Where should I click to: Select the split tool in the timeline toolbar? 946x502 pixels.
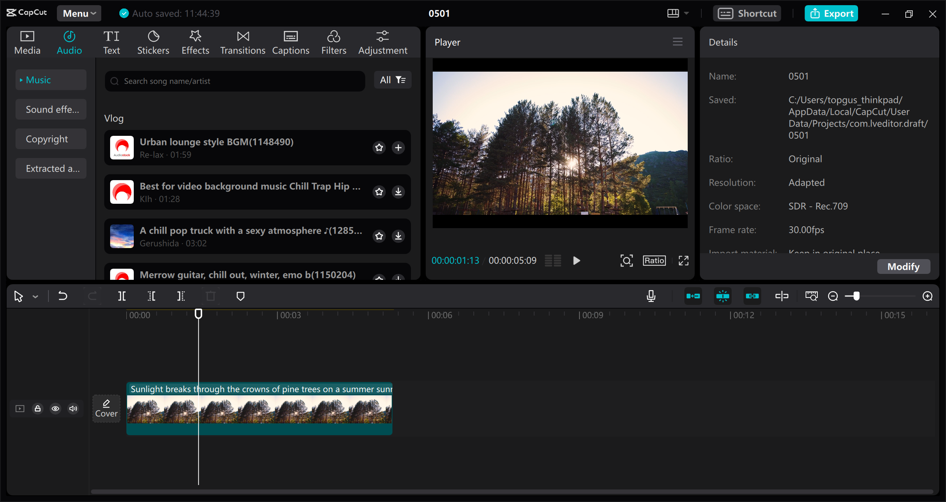[x=122, y=296]
